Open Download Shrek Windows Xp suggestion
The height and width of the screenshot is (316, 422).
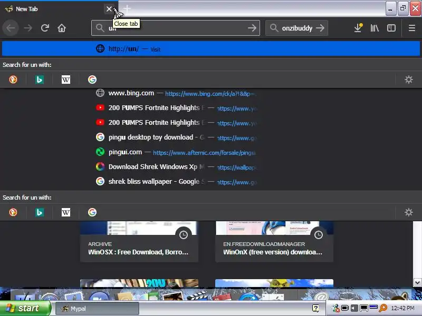176,167
